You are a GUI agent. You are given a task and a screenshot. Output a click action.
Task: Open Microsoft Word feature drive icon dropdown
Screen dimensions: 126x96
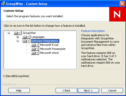click(x=35, y=53)
